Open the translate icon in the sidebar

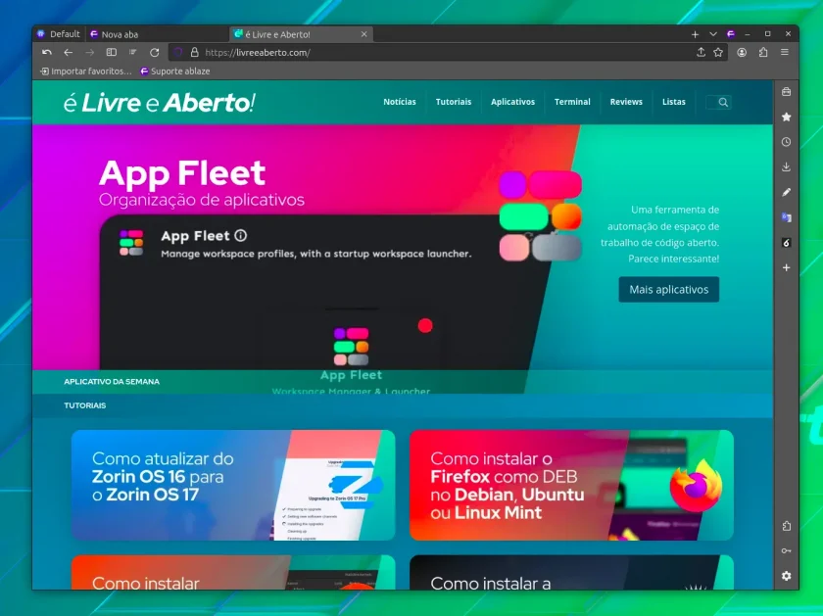(786, 217)
